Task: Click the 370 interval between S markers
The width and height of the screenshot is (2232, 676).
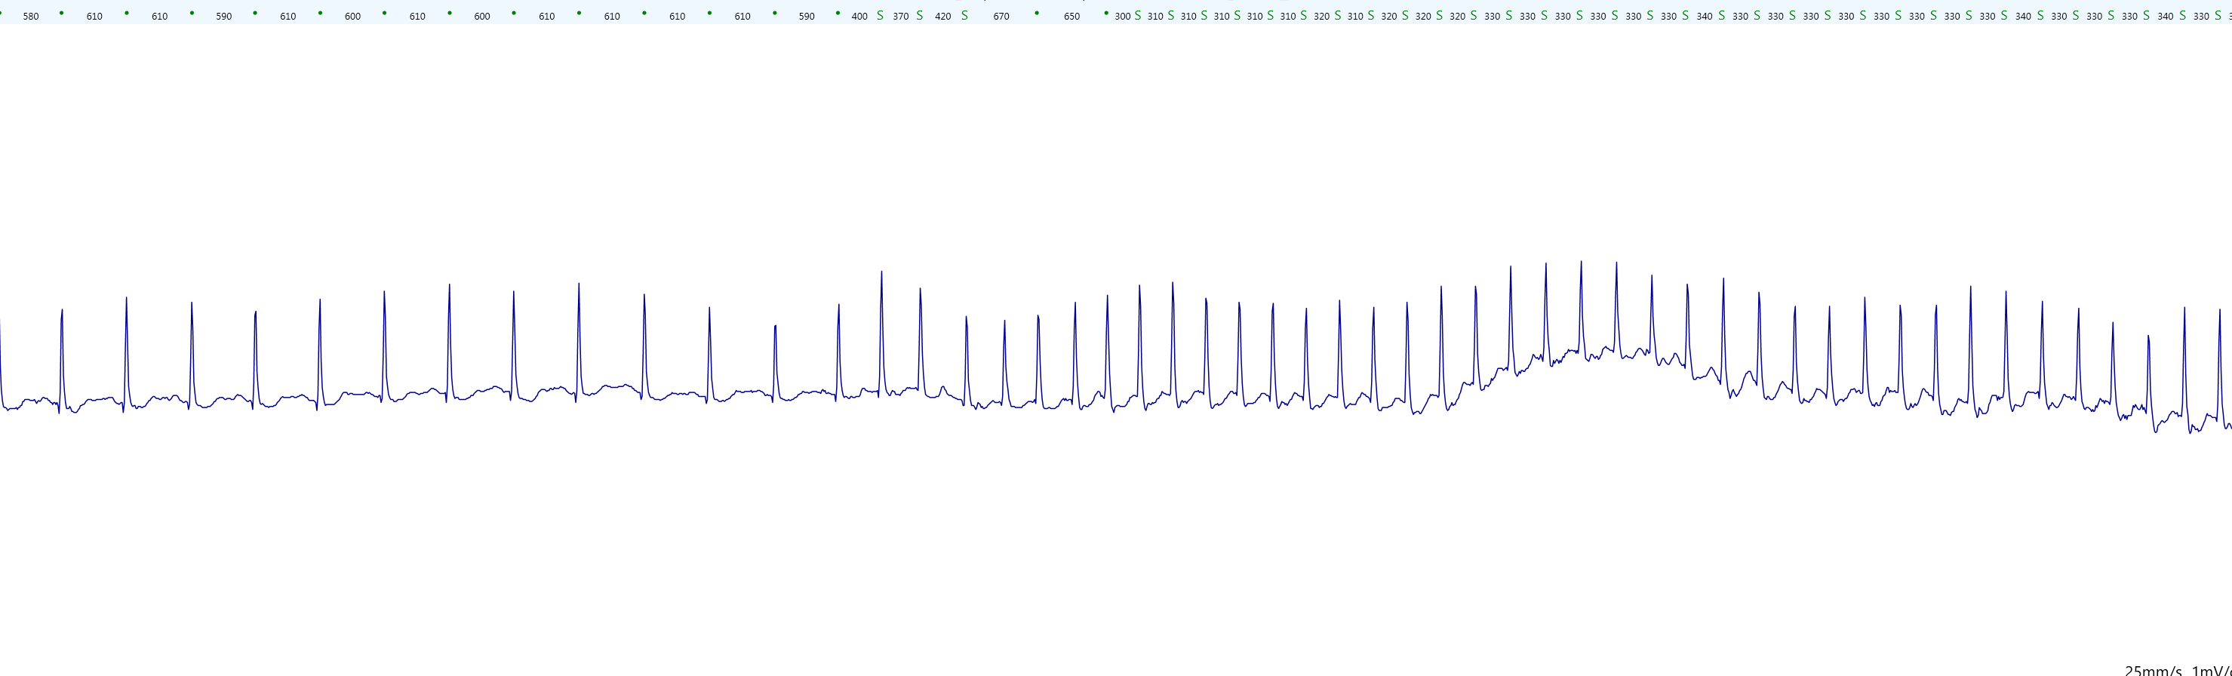Action: (900, 17)
